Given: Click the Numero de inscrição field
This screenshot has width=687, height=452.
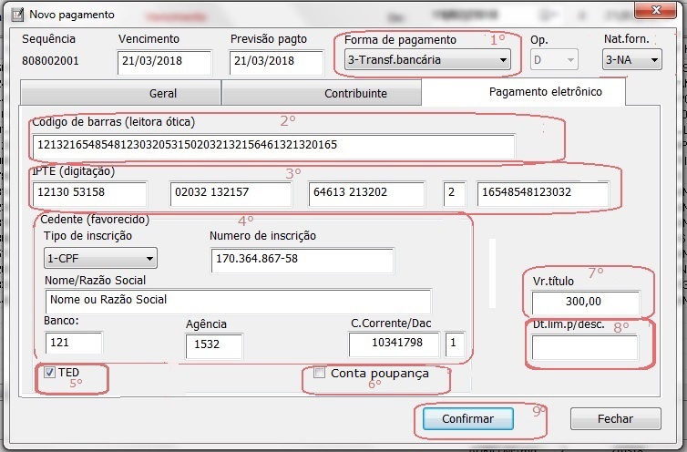Looking at the screenshot, I should [x=302, y=260].
